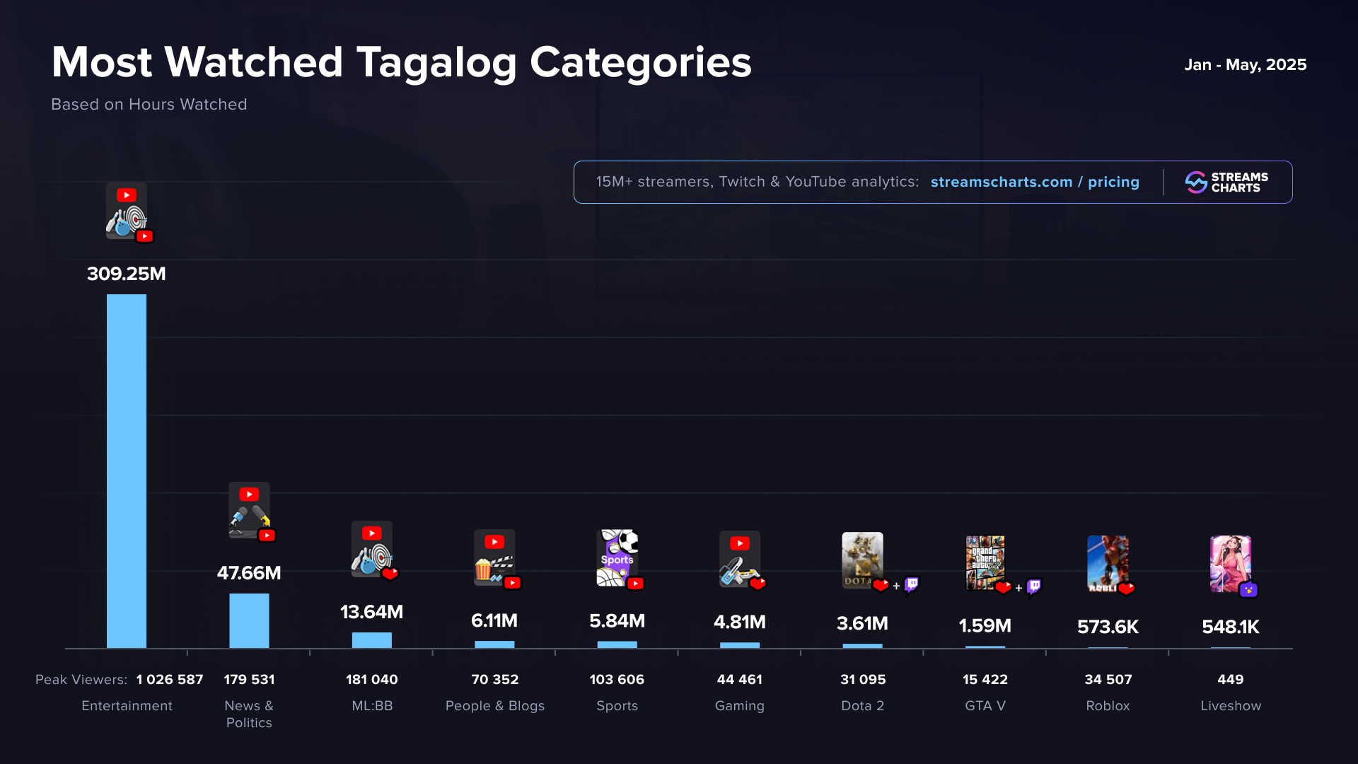1358x764 pixels.
Task: Click the Liveshow category label
Action: point(1230,706)
